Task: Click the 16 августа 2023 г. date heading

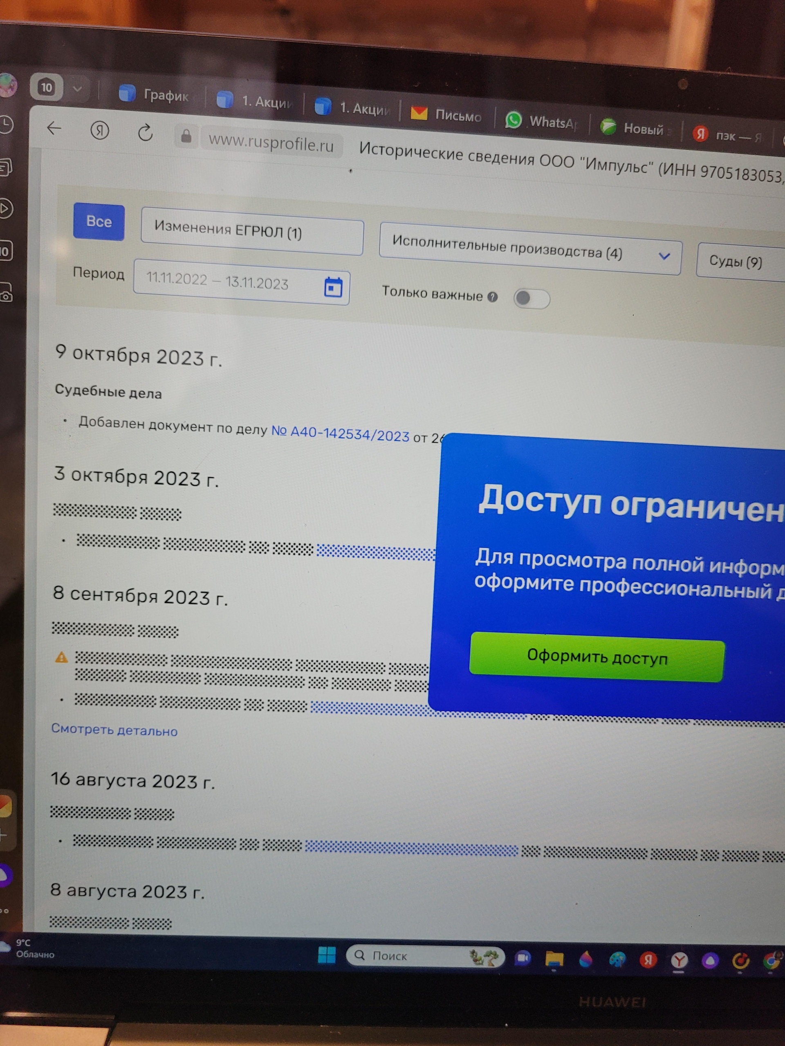Action: (x=133, y=780)
